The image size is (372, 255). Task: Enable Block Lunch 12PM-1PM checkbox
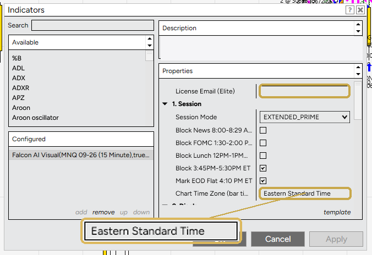[263, 156]
